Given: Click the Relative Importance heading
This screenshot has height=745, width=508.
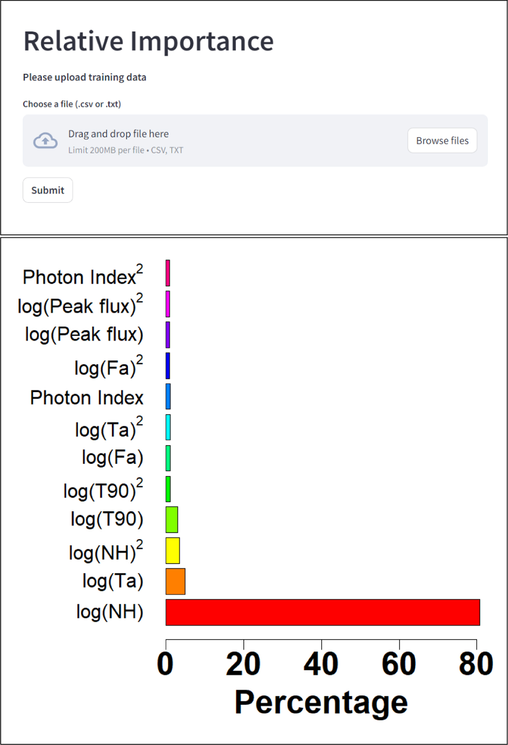Looking at the screenshot, I should tap(149, 42).
